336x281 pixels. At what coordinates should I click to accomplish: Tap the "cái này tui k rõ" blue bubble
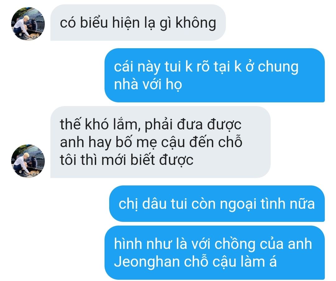tap(214, 75)
